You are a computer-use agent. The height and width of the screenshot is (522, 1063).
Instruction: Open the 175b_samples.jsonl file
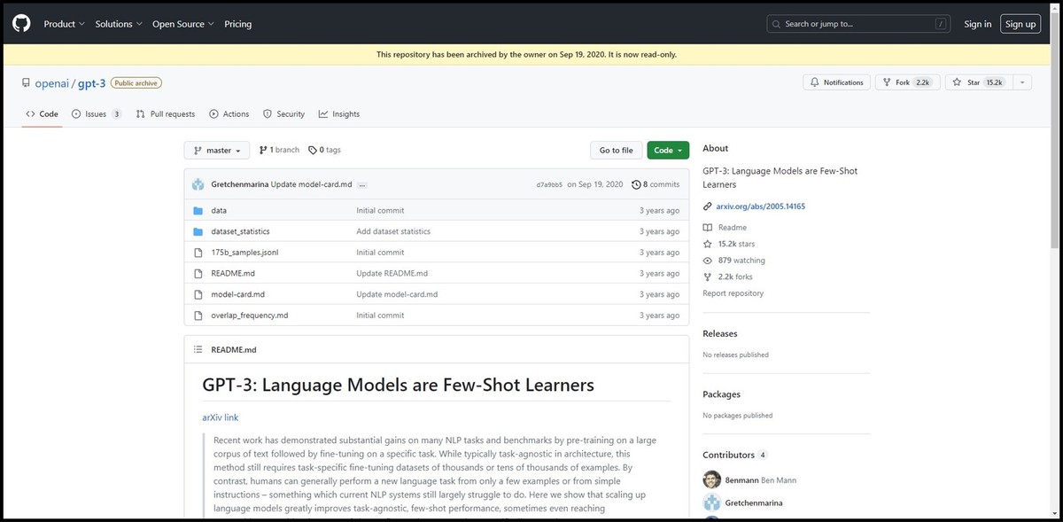244,253
